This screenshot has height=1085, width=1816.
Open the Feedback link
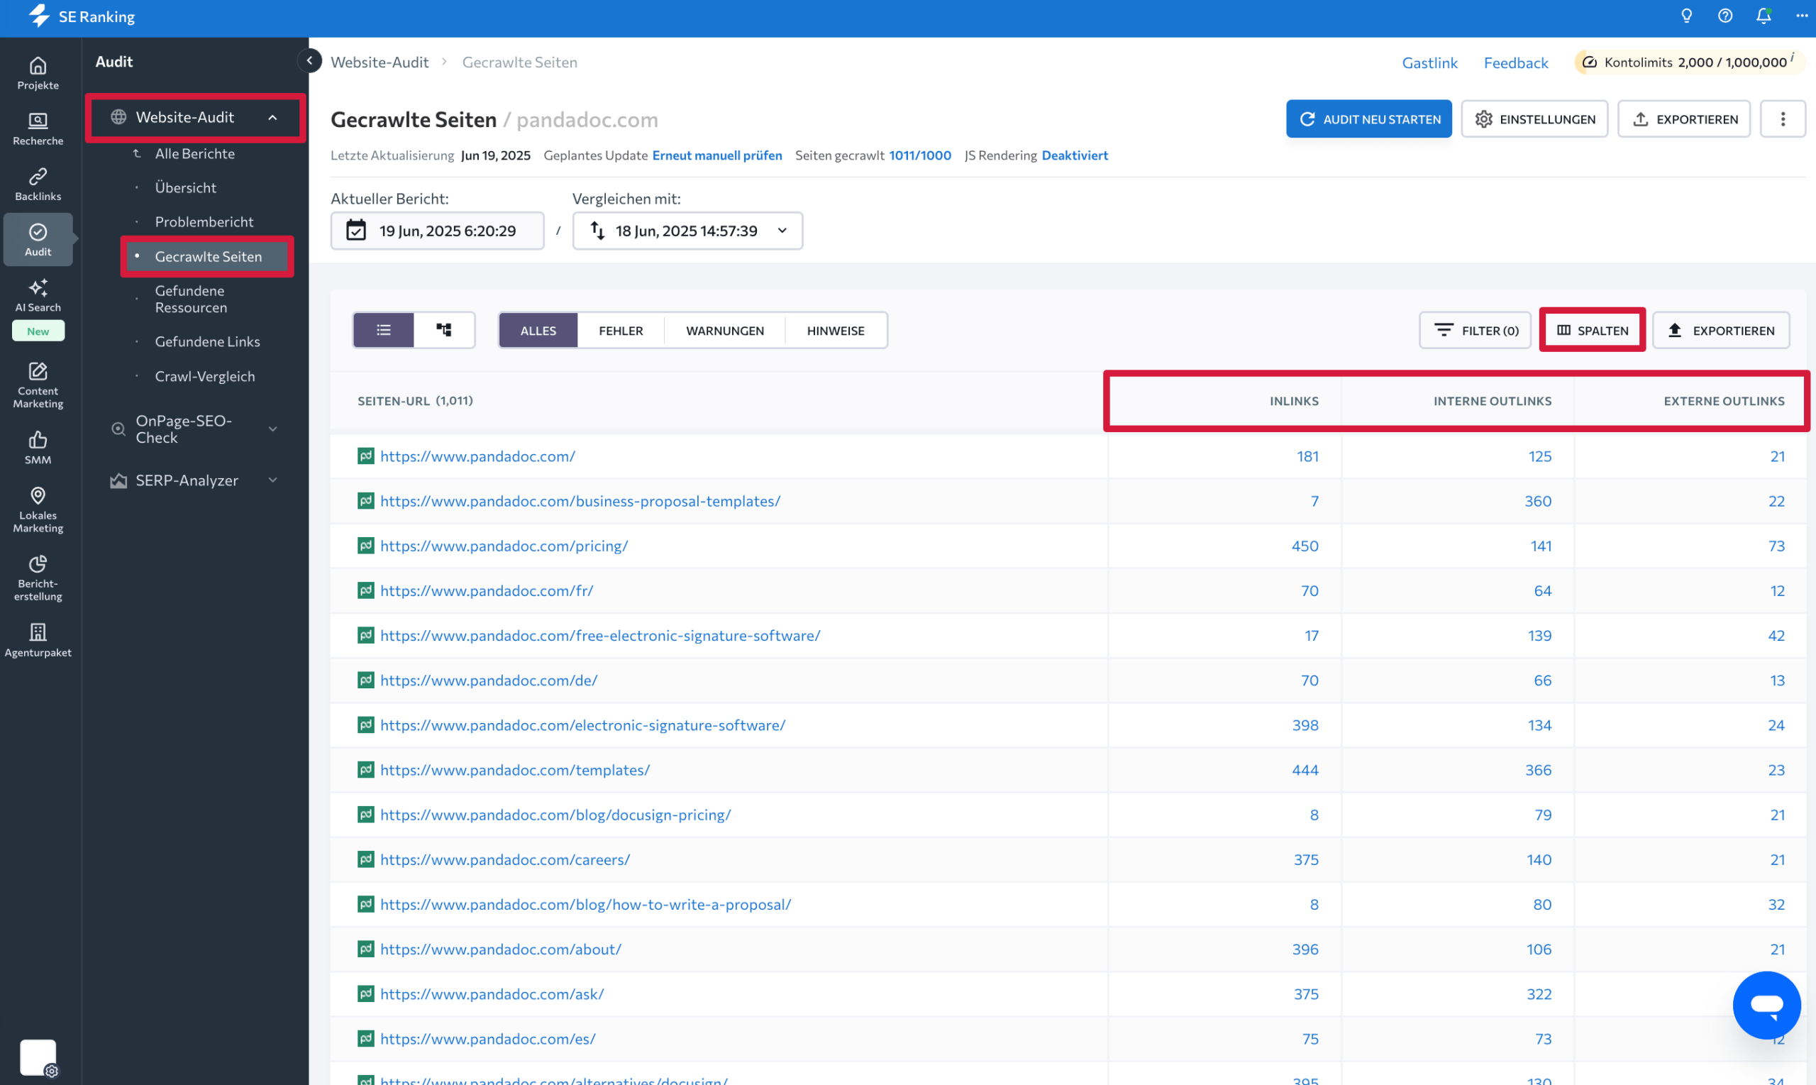click(1516, 63)
